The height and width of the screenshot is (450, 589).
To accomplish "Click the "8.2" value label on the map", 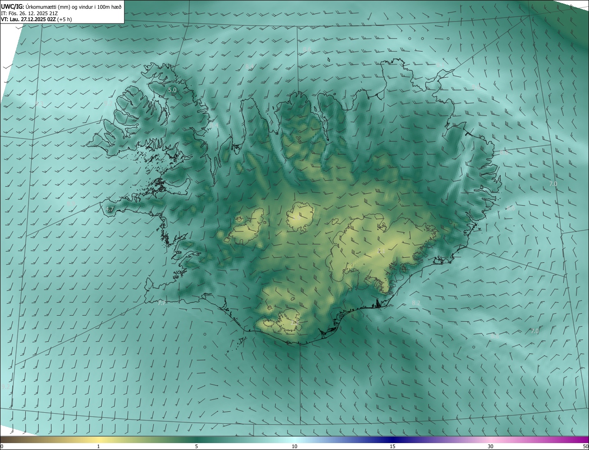I will 416,302.
